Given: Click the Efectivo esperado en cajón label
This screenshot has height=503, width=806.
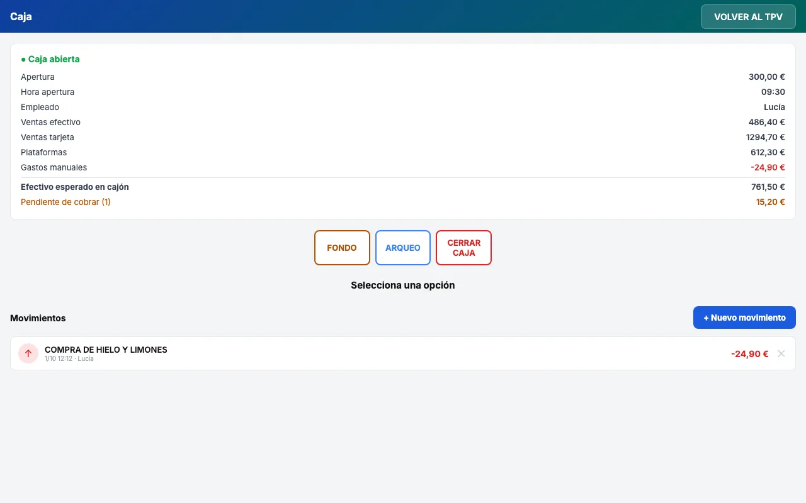Looking at the screenshot, I should [x=75, y=187].
